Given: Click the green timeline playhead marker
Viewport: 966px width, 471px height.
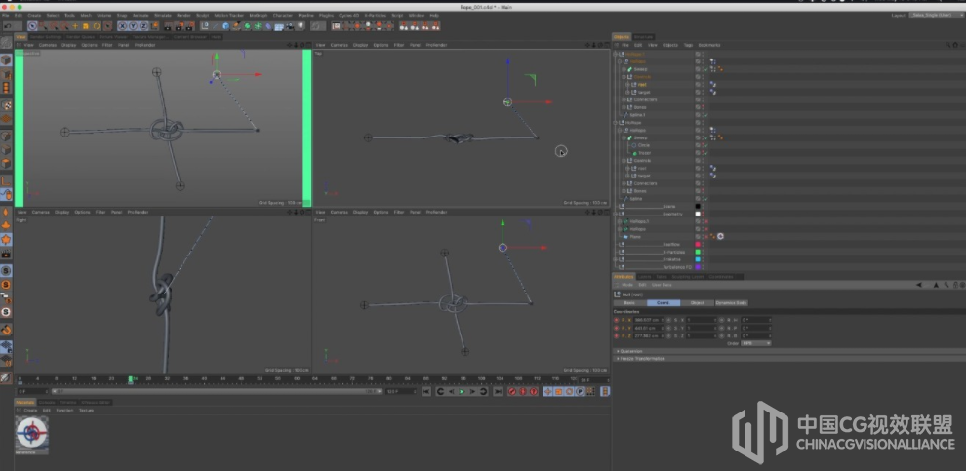Looking at the screenshot, I should tap(130, 380).
